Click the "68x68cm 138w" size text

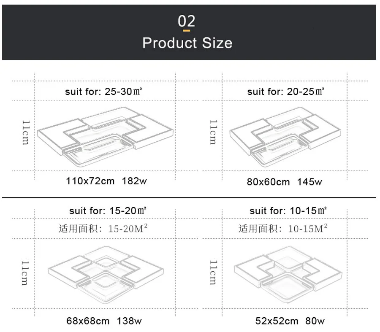[104, 321]
